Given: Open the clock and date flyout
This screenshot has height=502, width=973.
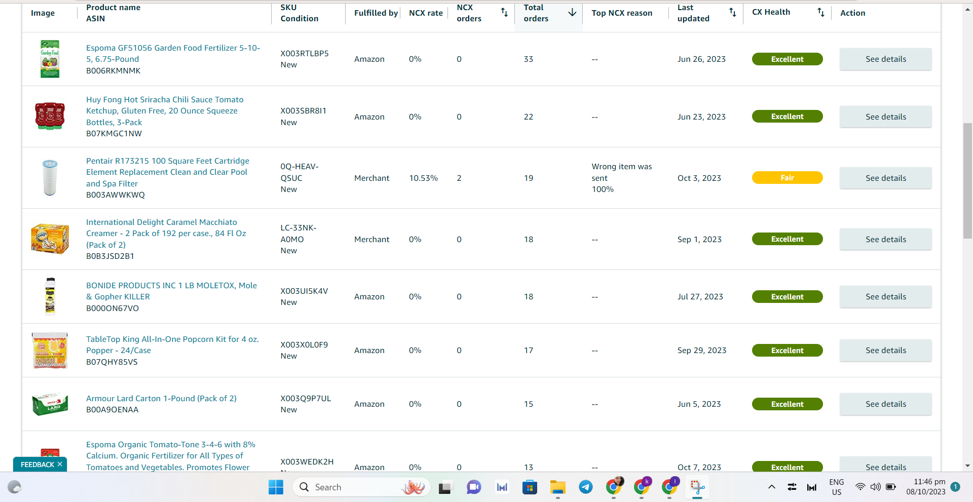Looking at the screenshot, I should click(x=926, y=487).
